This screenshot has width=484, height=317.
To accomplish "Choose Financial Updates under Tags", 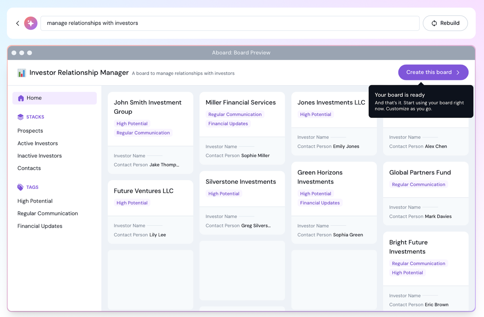I will click(x=40, y=226).
